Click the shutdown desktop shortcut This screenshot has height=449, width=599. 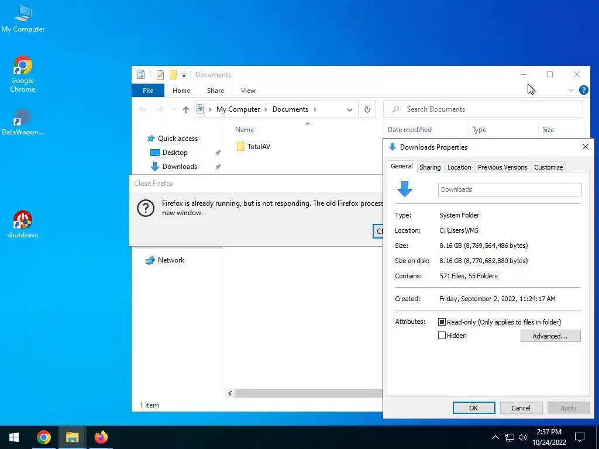(x=23, y=224)
